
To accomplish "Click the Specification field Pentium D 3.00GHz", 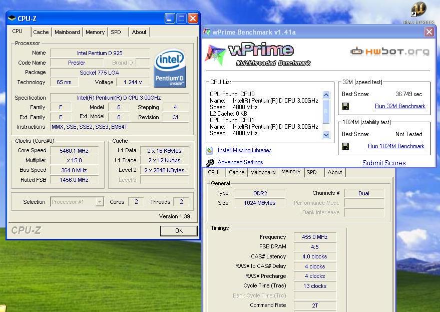I will [119, 98].
